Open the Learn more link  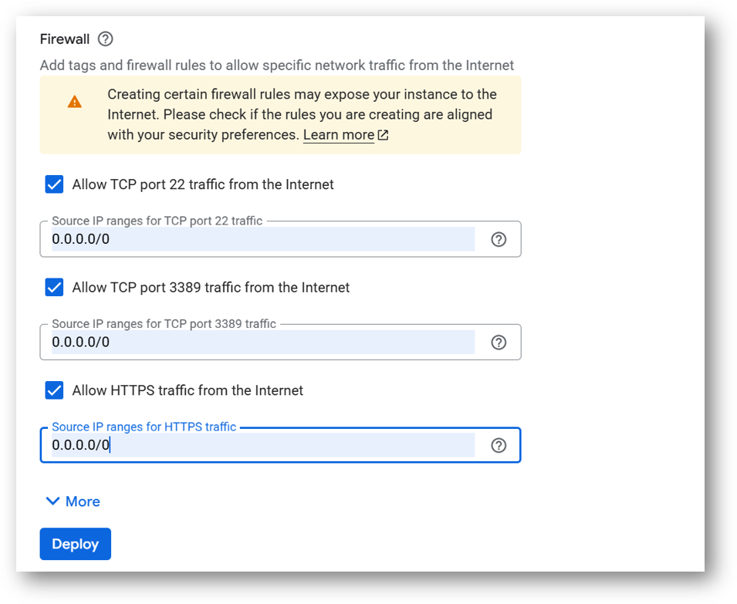coord(338,135)
